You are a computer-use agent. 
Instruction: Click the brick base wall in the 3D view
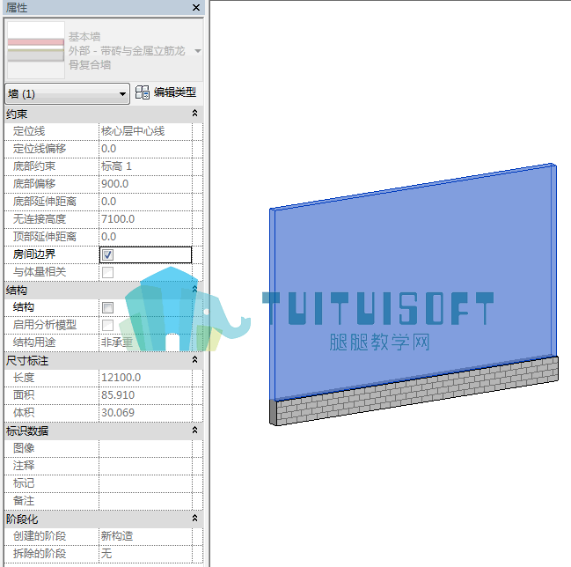tap(415, 392)
